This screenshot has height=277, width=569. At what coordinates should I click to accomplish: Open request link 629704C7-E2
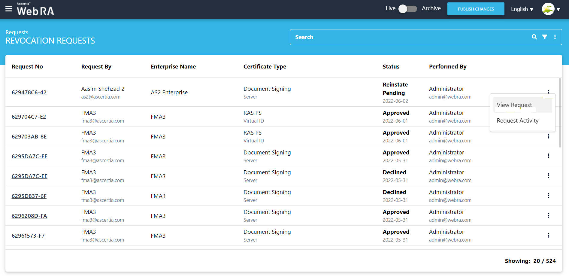[x=29, y=117]
